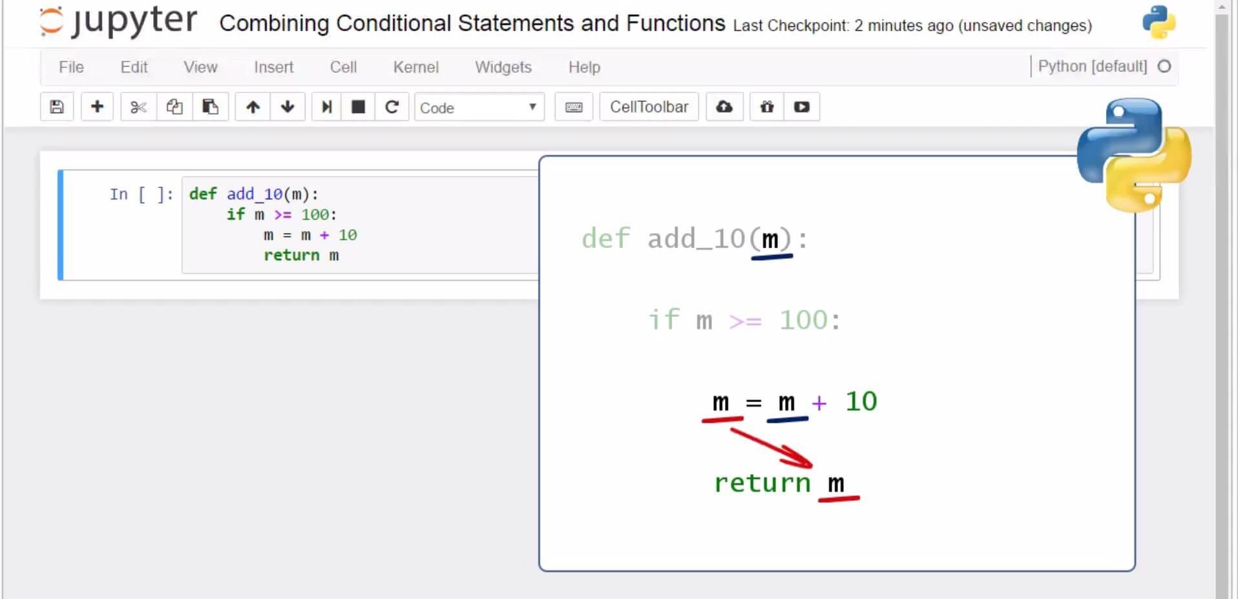
Task: Click the cloud upload icon
Action: 724,107
